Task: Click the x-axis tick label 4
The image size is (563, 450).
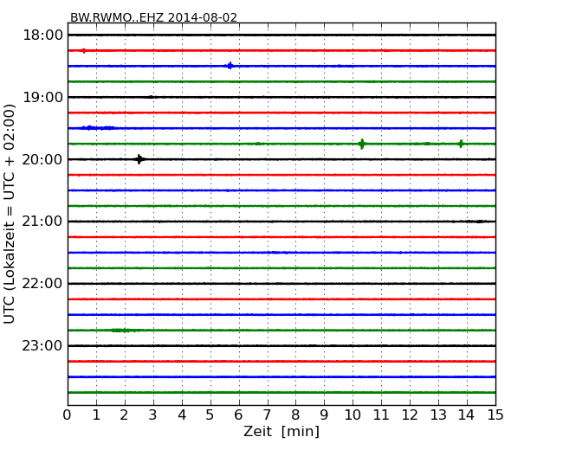Action: [182, 415]
